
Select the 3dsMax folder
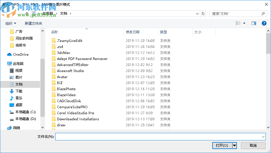tap(61, 53)
